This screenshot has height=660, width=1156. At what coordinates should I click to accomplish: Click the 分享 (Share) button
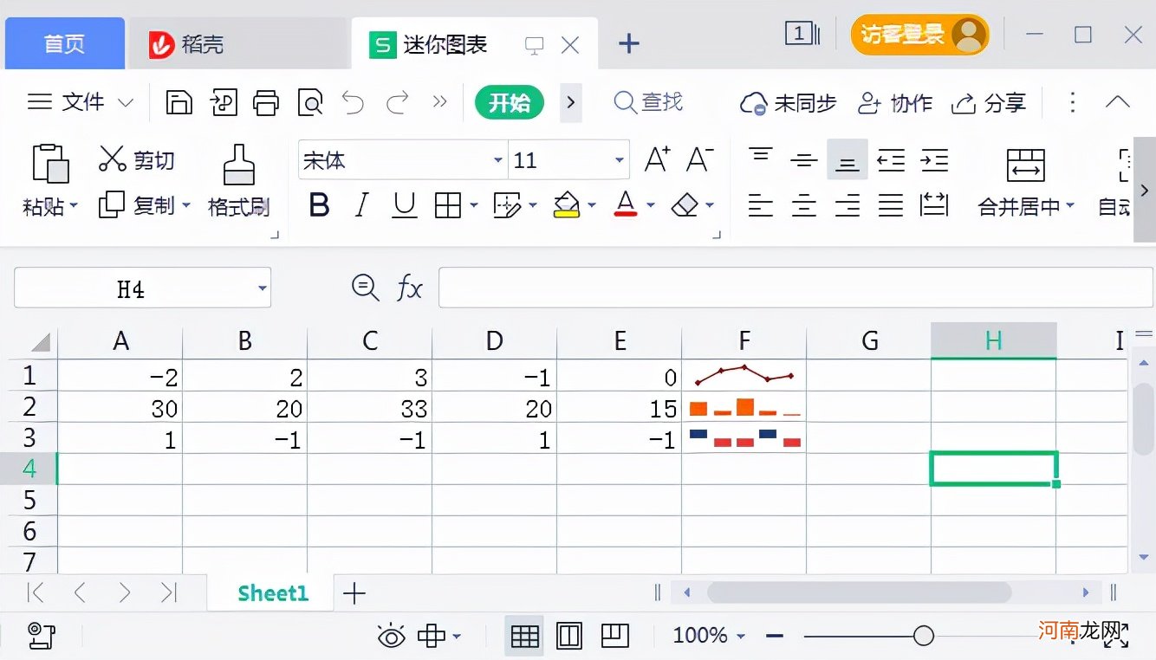(988, 103)
